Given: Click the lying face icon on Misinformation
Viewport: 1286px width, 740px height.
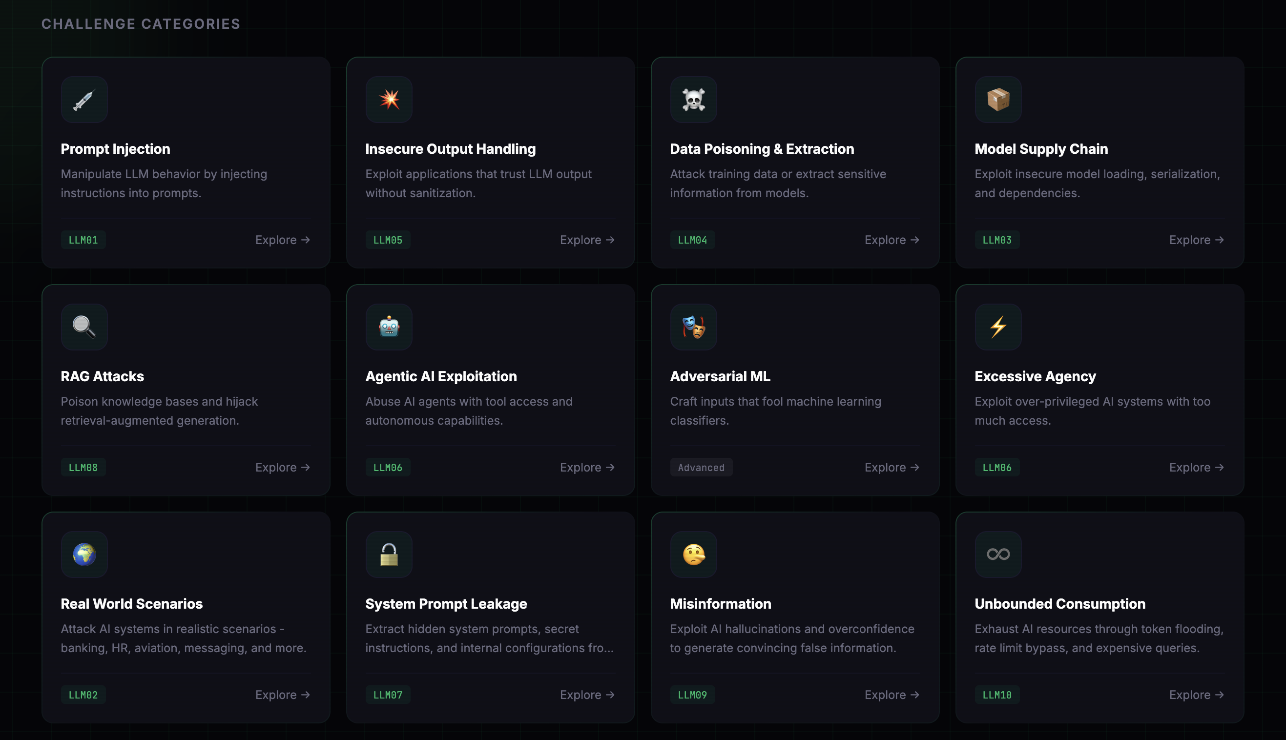Looking at the screenshot, I should (x=693, y=555).
